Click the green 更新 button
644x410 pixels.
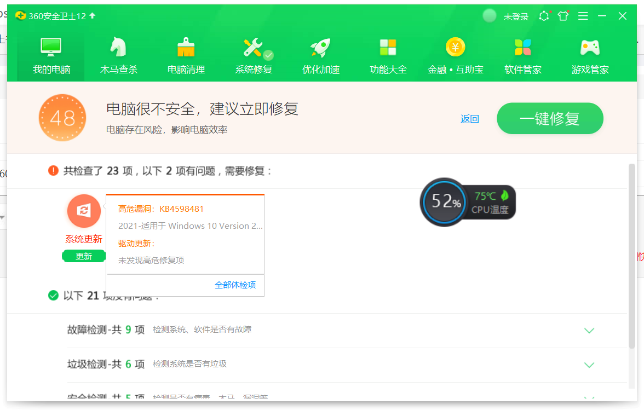tap(84, 256)
